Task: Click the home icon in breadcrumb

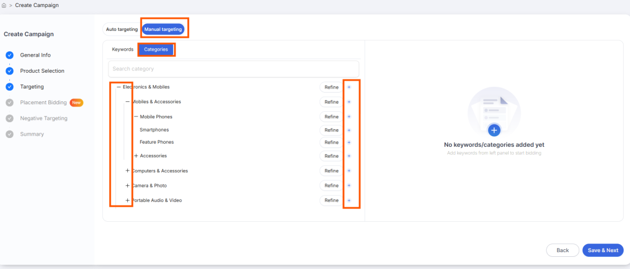Action: pyautogui.click(x=4, y=6)
